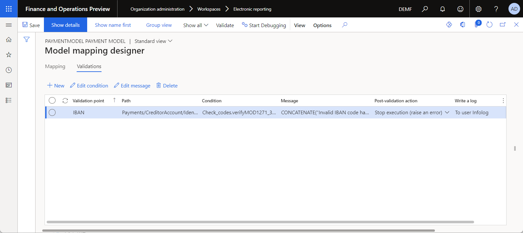Delete the selected validation
The image size is (523, 233).
pos(167,86)
